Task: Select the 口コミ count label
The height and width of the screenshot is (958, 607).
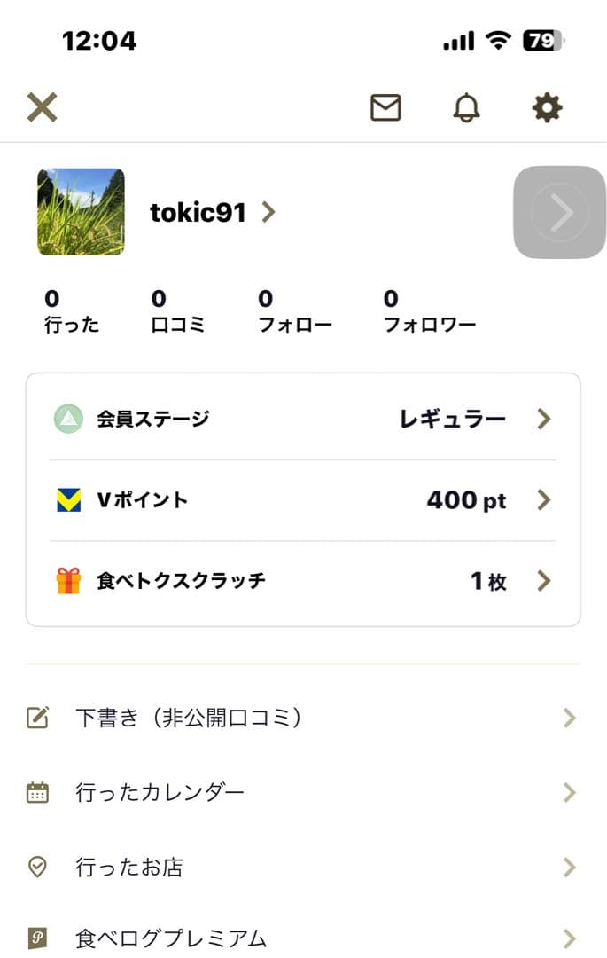Action: click(180, 324)
